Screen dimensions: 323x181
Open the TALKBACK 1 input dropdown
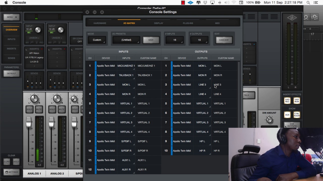(x=126, y=75)
